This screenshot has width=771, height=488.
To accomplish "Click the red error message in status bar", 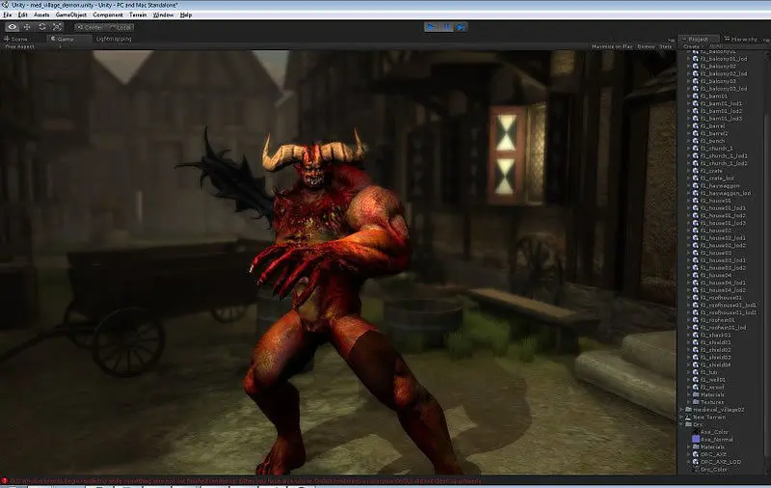I will (246, 480).
